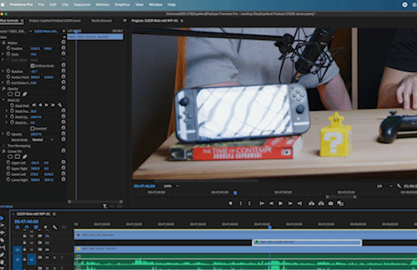Open the Blend Mode dropdown
417x270 pixels.
[x=43, y=139]
